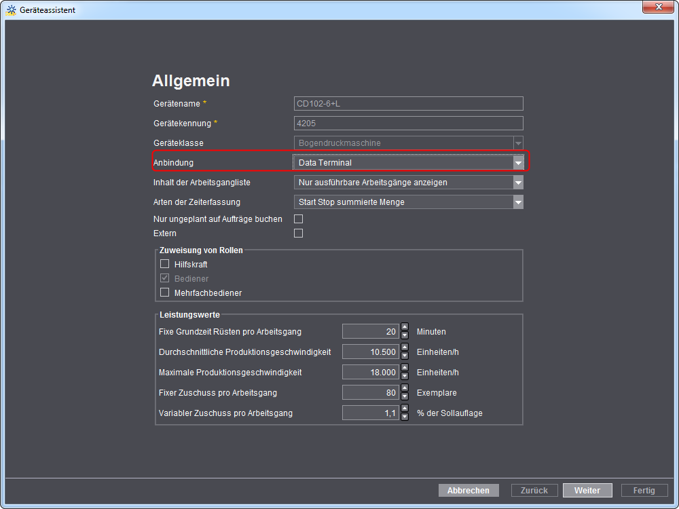Viewport: 679px width, 509px height.
Task: Open the Anbindung dropdown showing Data Terminal
Action: (518, 163)
